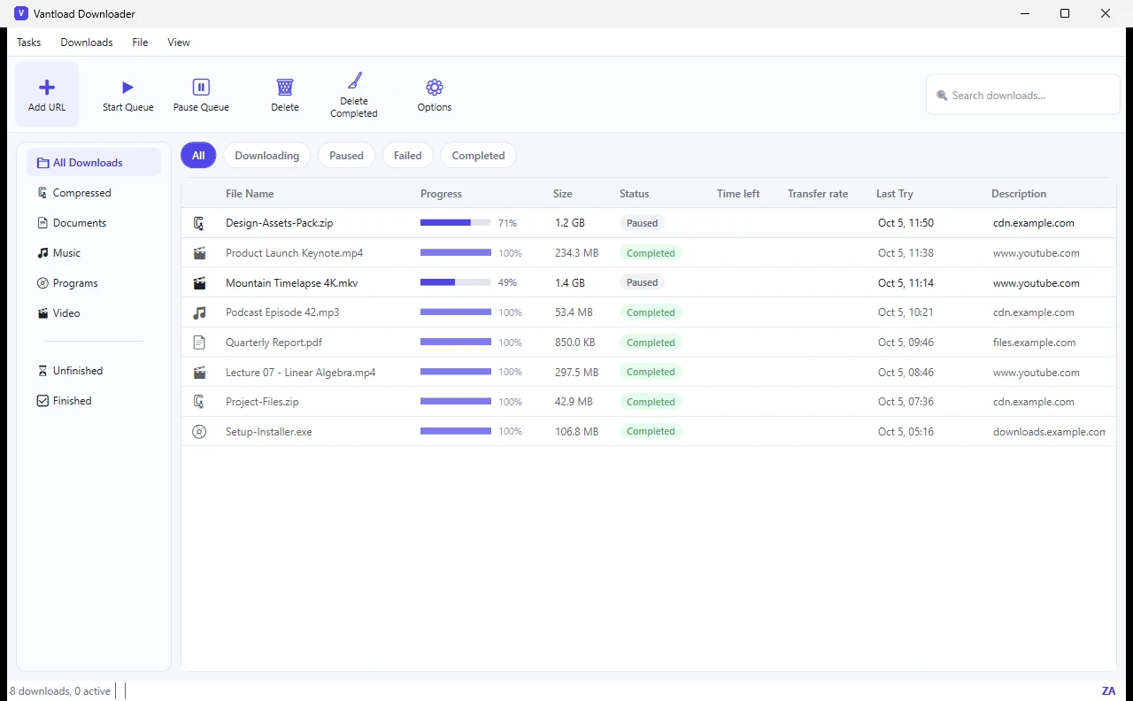Screen dimensions: 1133x701
Task: Select the All filter chip
Action: click(198, 156)
